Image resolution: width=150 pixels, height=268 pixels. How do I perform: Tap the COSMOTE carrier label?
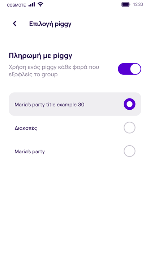[16, 5]
